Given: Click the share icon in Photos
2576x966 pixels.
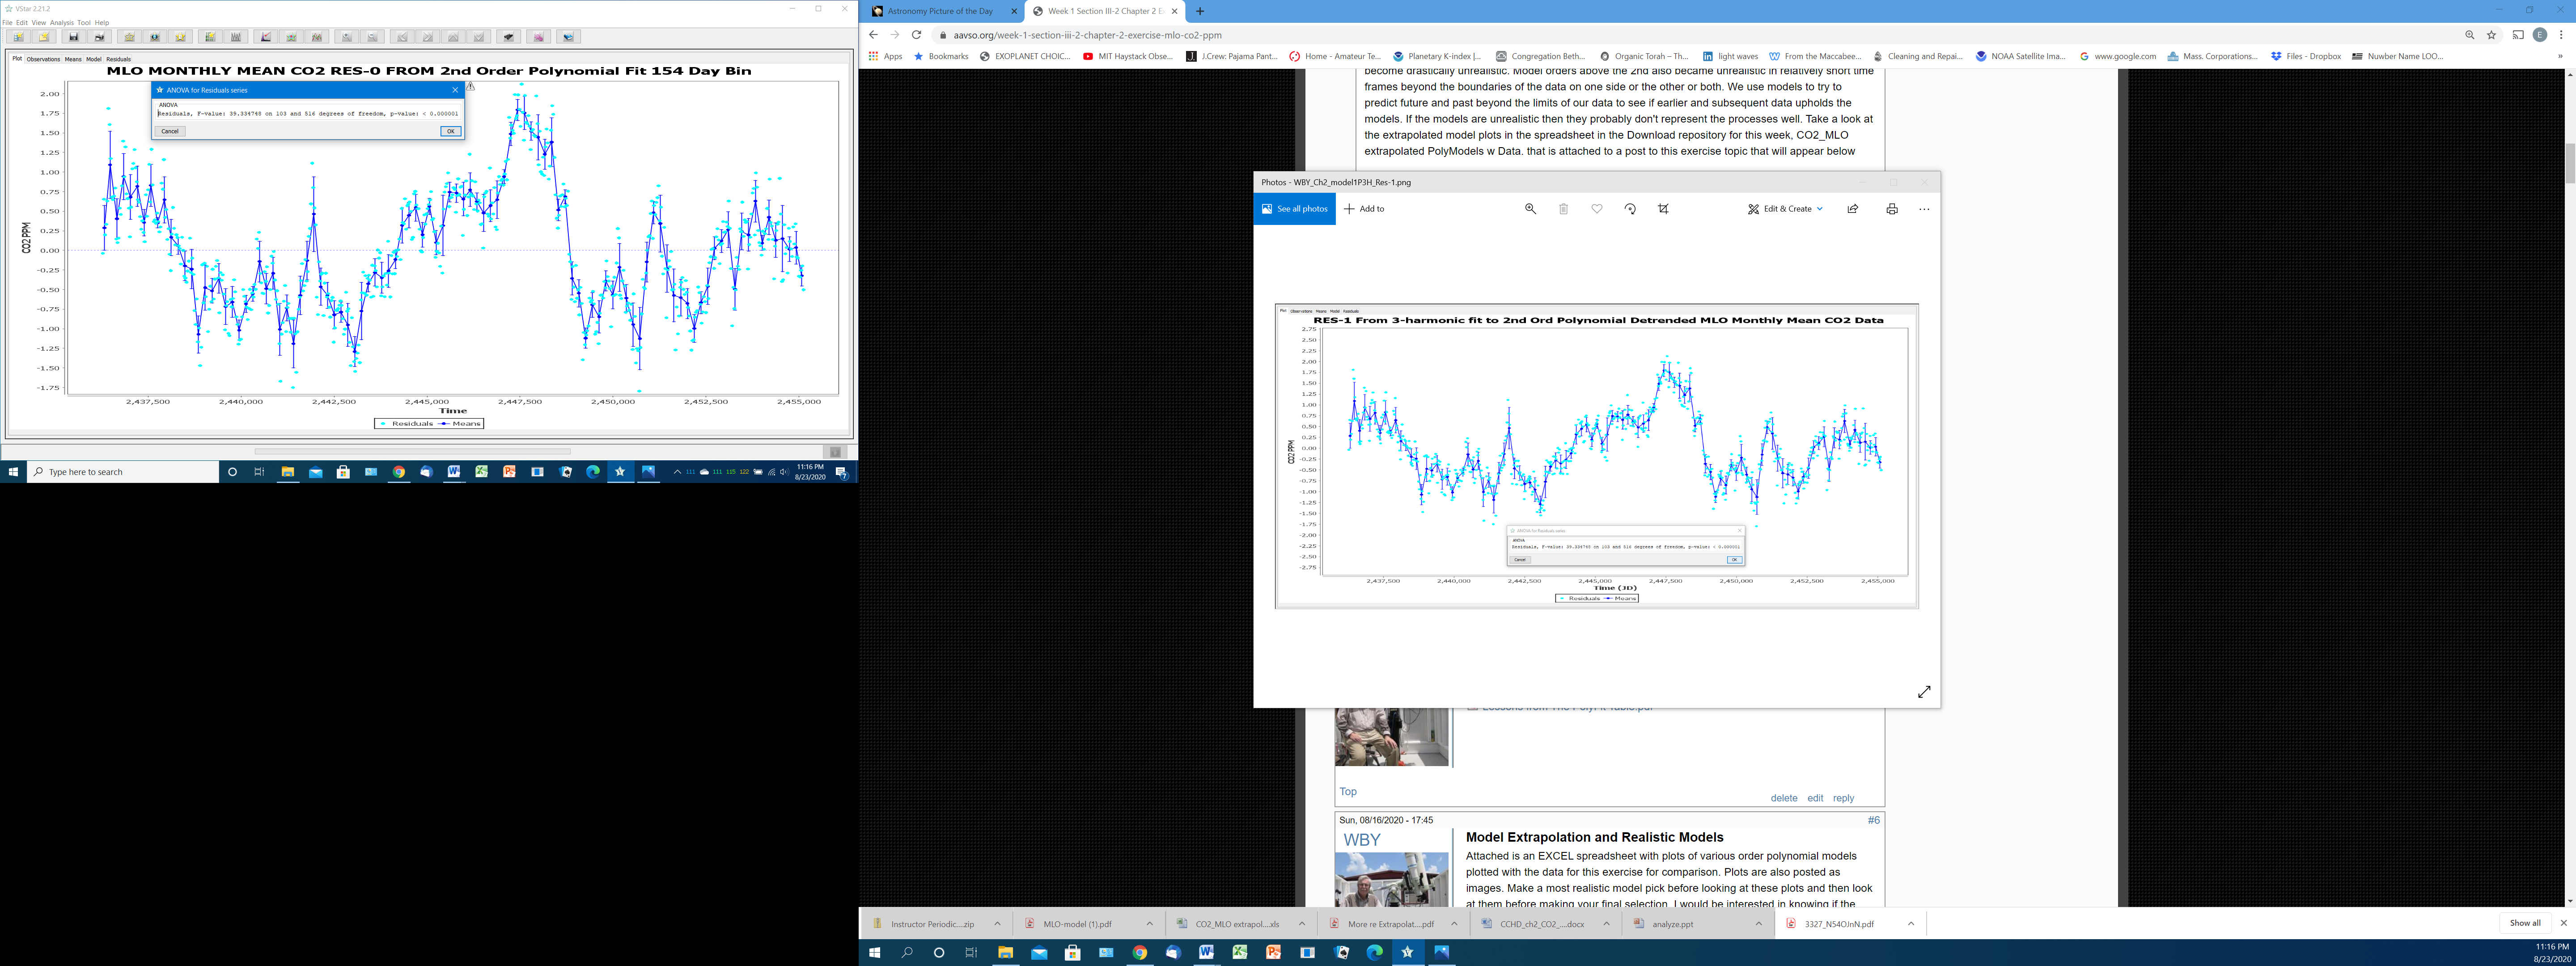Looking at the screenshot, I should coord(1853,209).
